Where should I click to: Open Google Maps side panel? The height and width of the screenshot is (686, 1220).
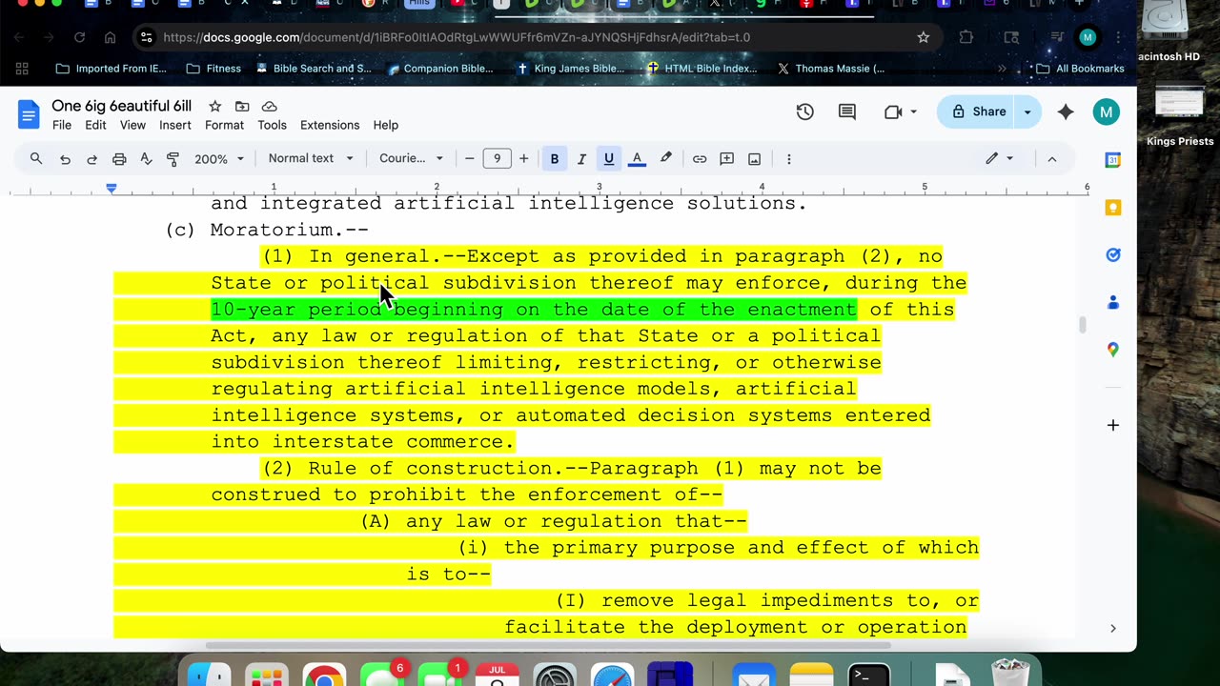pyautogui.click(x=1112, y=350)
